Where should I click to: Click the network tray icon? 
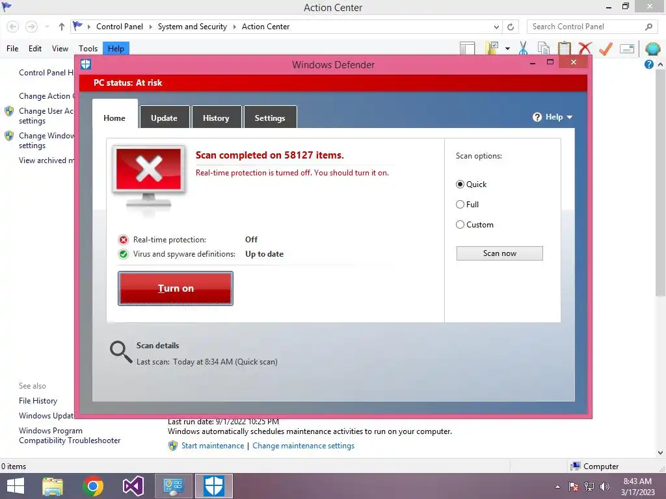click(x=589, y=487)
